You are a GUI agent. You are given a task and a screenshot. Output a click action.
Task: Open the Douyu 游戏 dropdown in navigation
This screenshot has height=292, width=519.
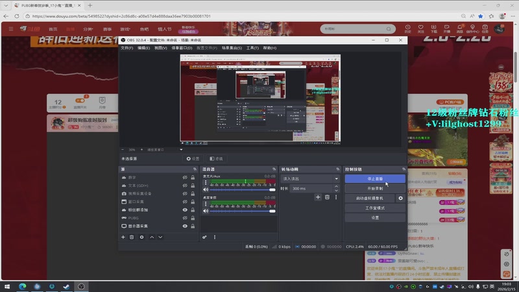[x=125, y=29]
